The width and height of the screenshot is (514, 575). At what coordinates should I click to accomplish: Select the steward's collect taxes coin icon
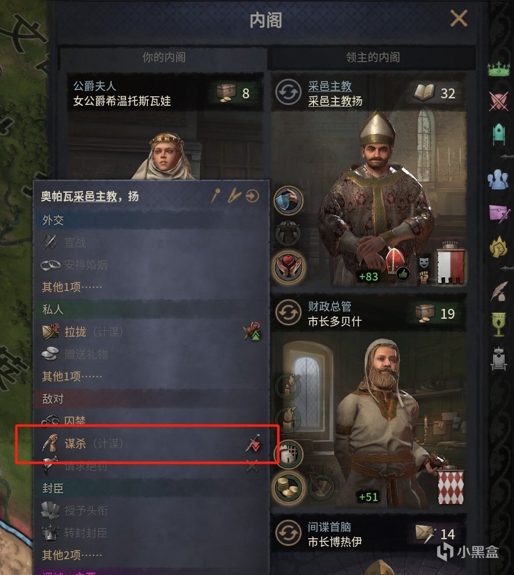(289, 487)
